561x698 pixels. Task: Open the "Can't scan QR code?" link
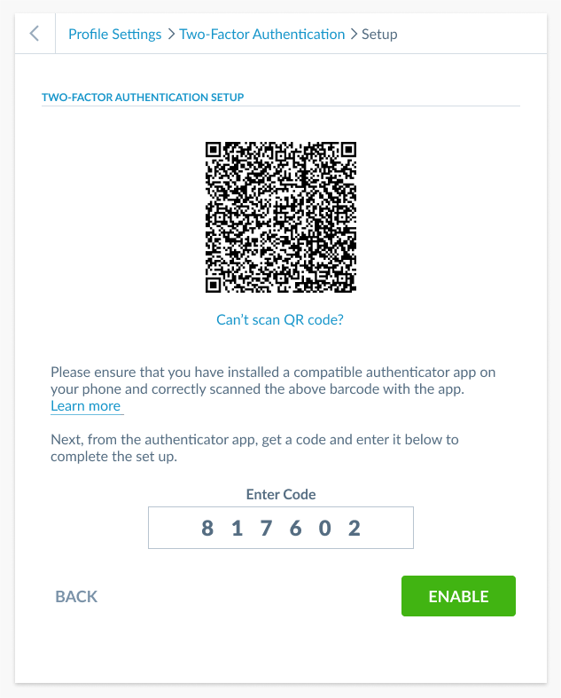(x=280, y=319)
